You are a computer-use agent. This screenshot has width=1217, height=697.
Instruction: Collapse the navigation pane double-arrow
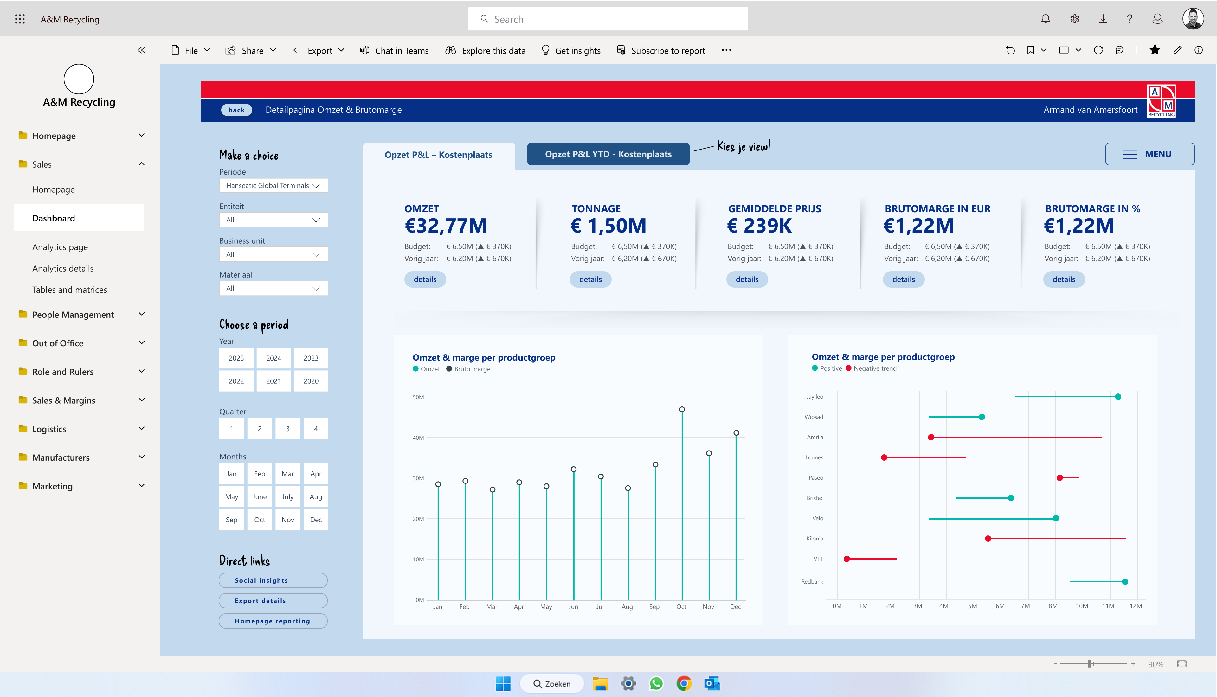tap(141, 50)
